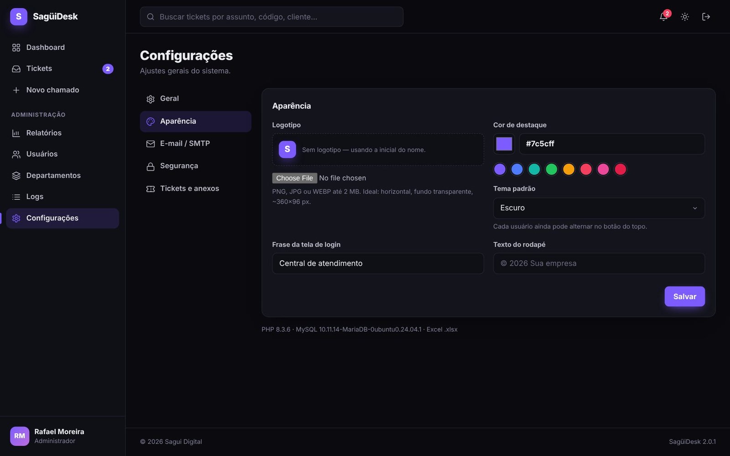Click the Aparência palette icon
This screenshot has height=456, width=730.
(x=151, y=121)
